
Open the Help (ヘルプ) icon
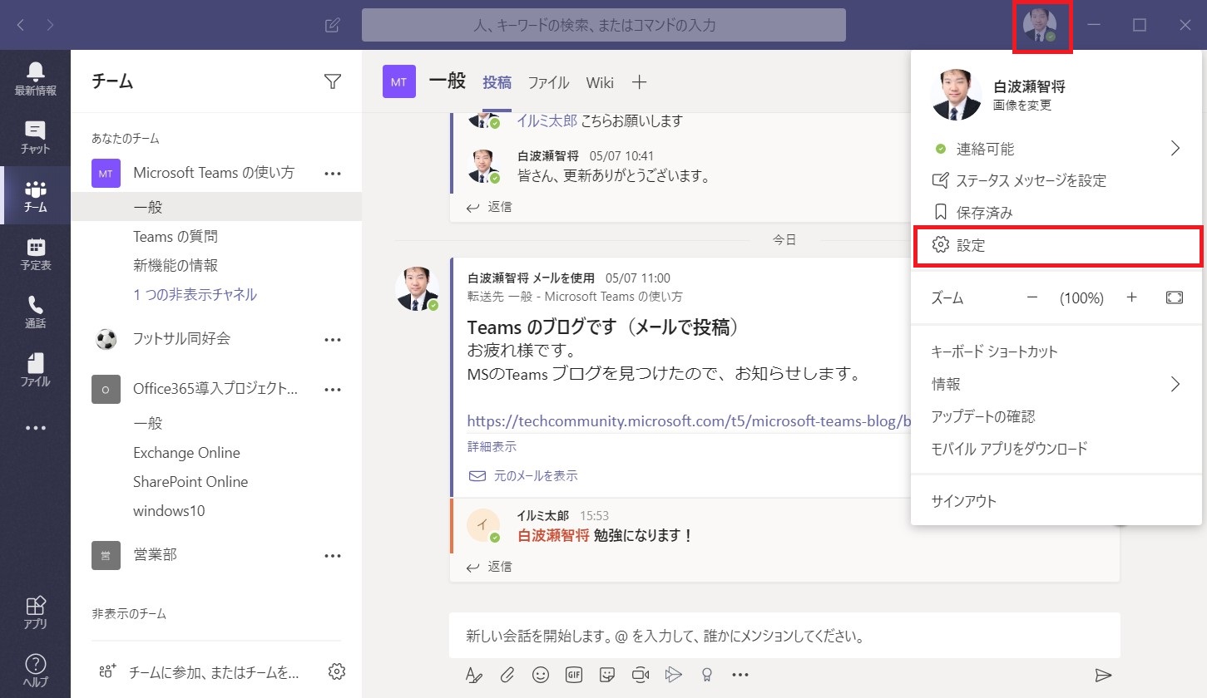[35, 670]
